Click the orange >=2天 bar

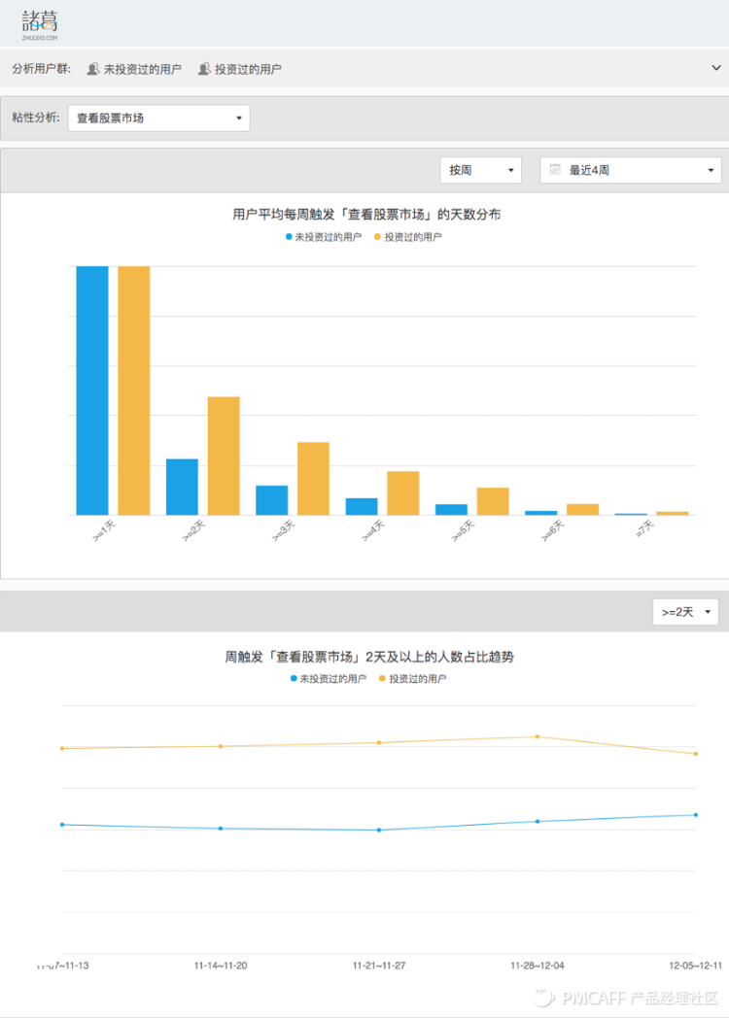click(x=224, y=456)
